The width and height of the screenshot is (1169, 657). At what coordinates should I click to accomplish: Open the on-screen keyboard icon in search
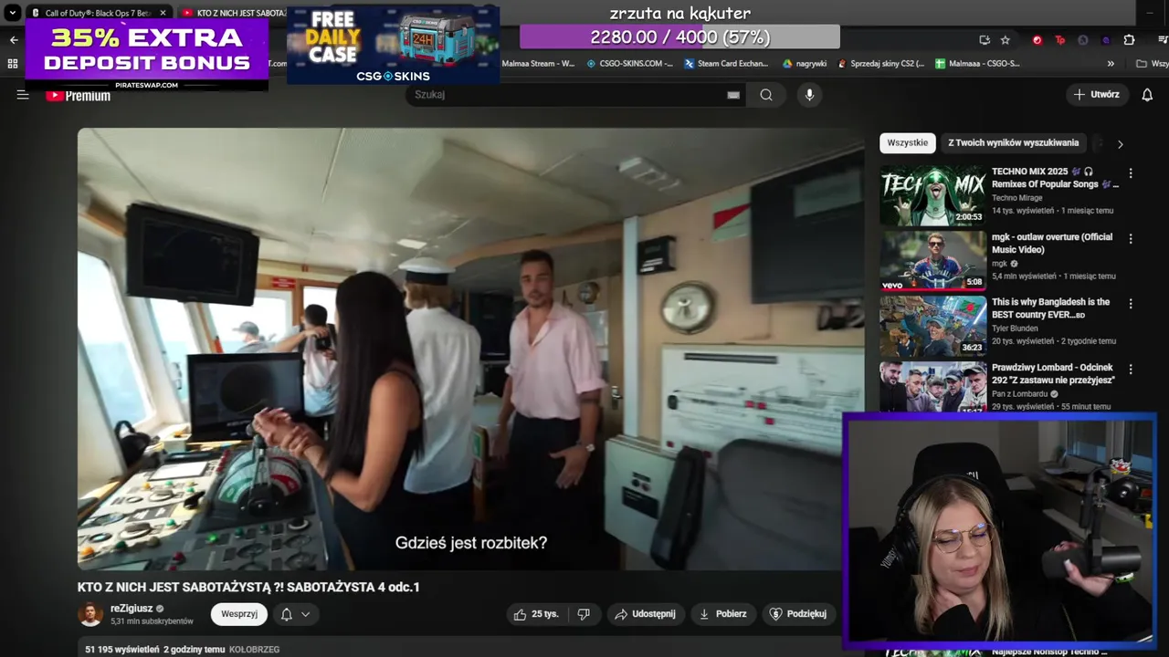coord(733,95)
